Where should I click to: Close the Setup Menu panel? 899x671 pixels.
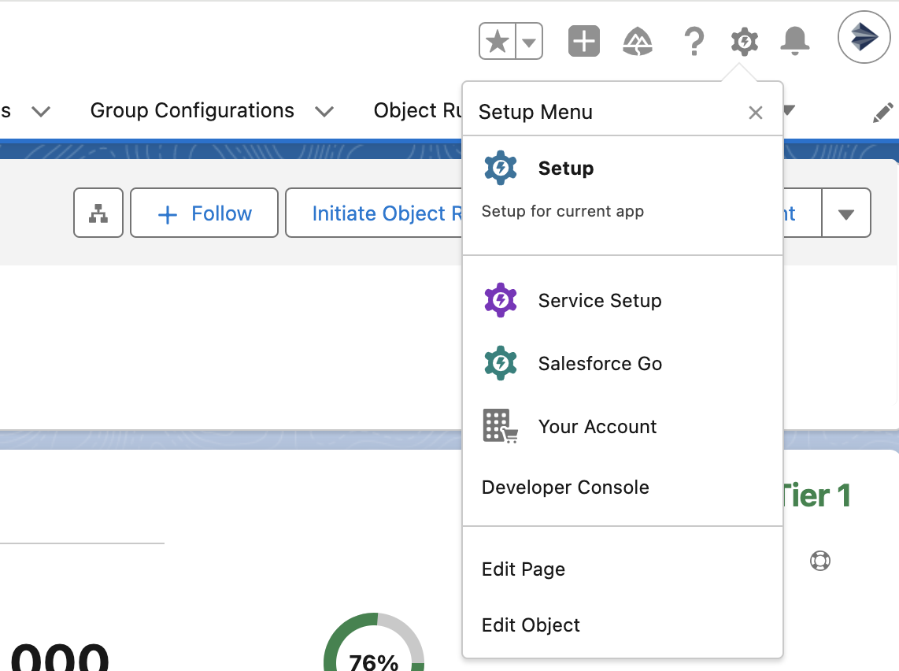coord(756,113)
